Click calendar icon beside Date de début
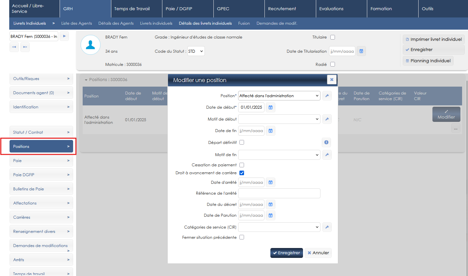 click(270, 107)
